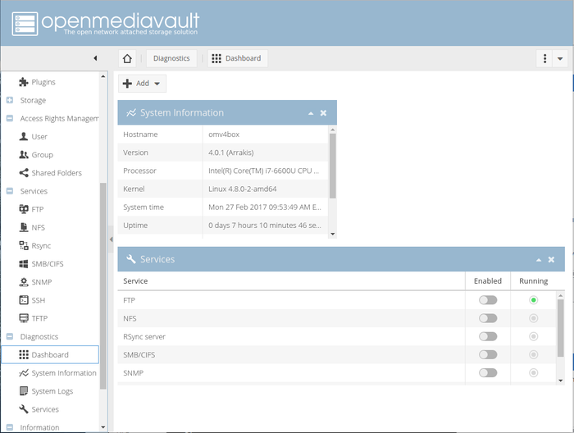Open Plugins via its puzzle icon
This screenshot has height=433, width=574.
[x=24, y=82]
